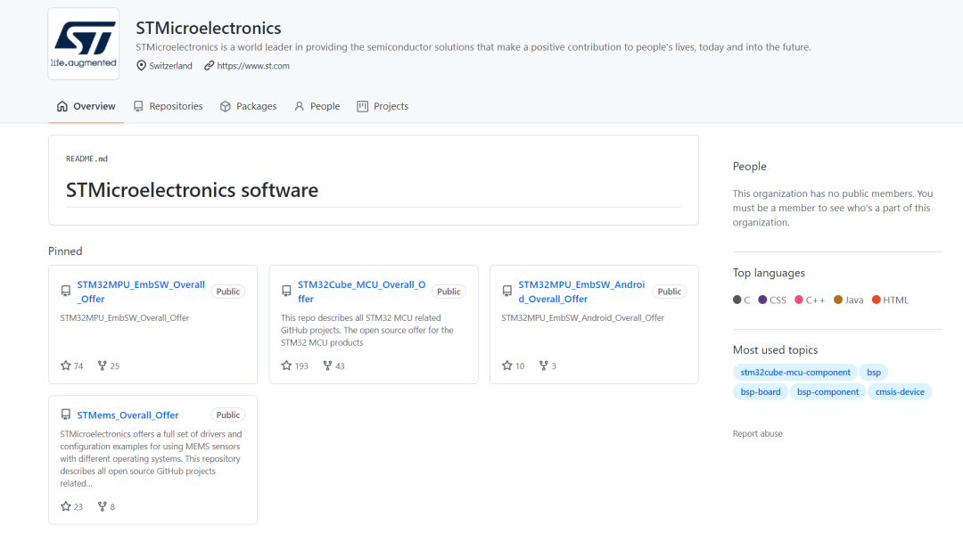Click the link chain icon beside st.com
Screen dimensions: 963x542
210,66
